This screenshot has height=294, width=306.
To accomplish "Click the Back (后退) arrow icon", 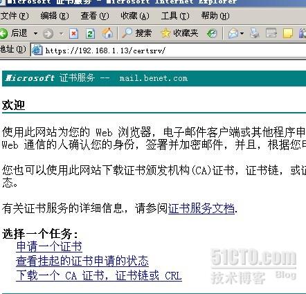I will coord(3,34).
